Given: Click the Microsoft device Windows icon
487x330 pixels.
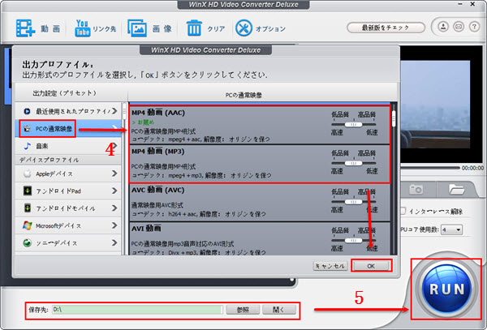Looking at the screenshot, I should point(28,225).
